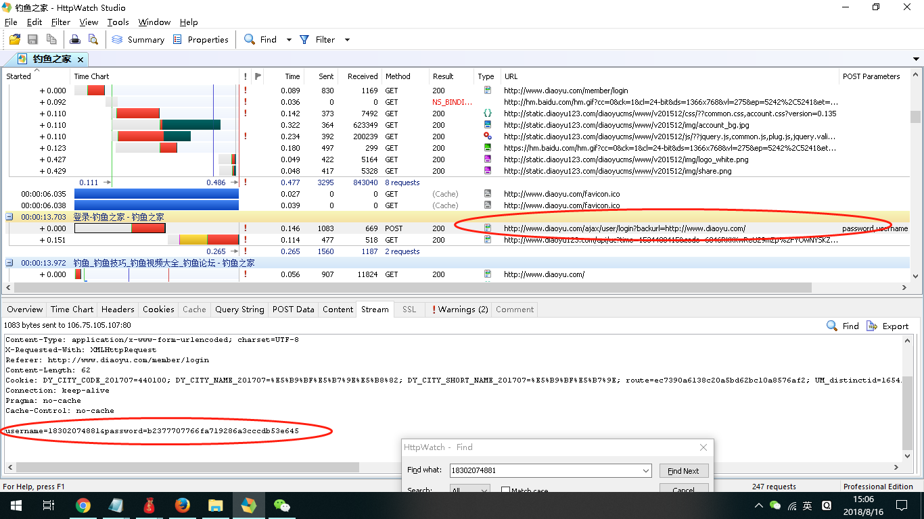Image resolution: width=924 pixels, height=519 pixels.
Task: Click the Save toolbar icon
Action: pyautogui.click(x=32, y=40)
